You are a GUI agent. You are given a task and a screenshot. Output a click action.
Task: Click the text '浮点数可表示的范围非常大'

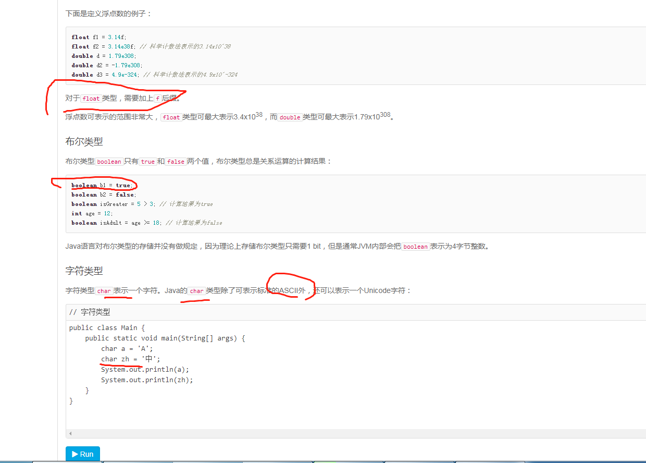[x=109, y=117]
